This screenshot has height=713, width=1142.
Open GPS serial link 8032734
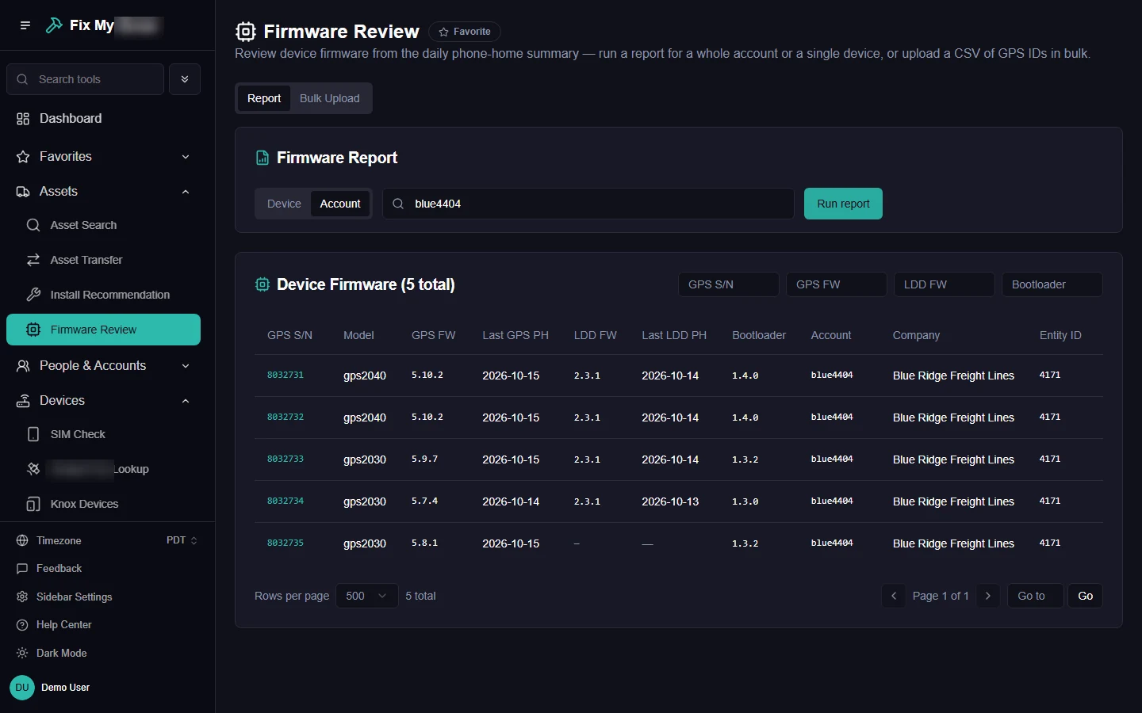coord(285,501)
